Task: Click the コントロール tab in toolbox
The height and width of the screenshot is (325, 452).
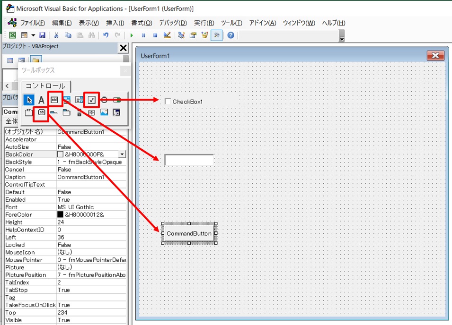Action: point(45,86)
